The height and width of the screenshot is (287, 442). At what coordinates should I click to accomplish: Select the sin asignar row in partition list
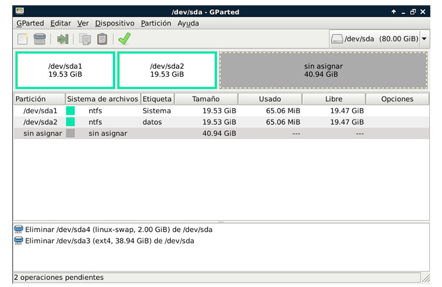[222, 133]
